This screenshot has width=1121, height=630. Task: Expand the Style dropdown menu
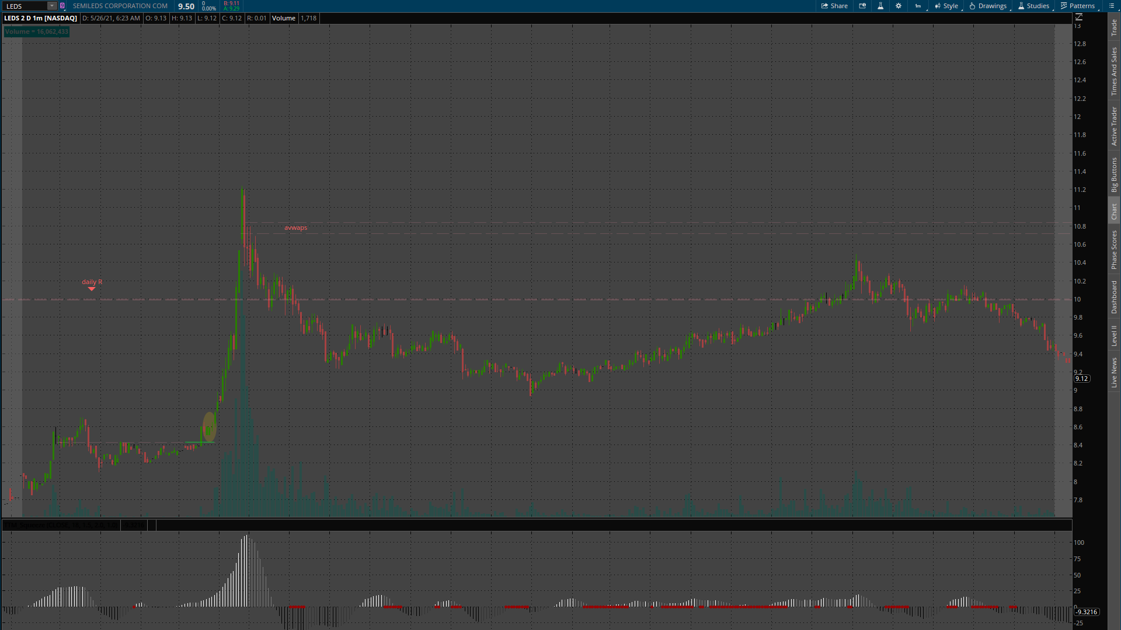[x=946, y=6]
